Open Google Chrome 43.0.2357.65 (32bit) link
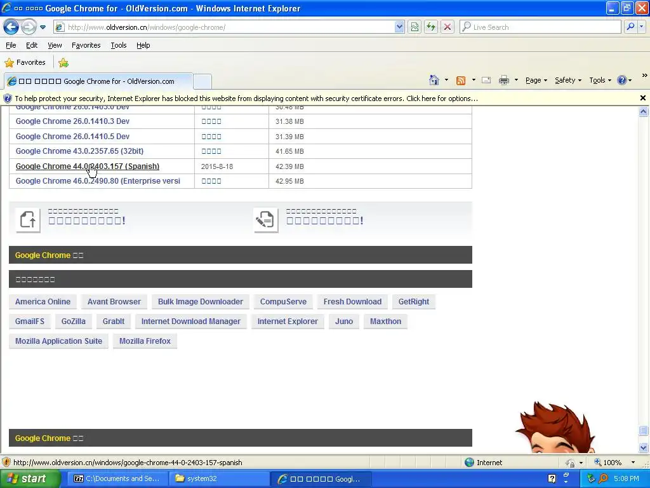 79,151
